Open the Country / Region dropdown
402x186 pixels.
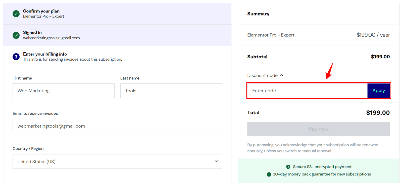(117, 161)
